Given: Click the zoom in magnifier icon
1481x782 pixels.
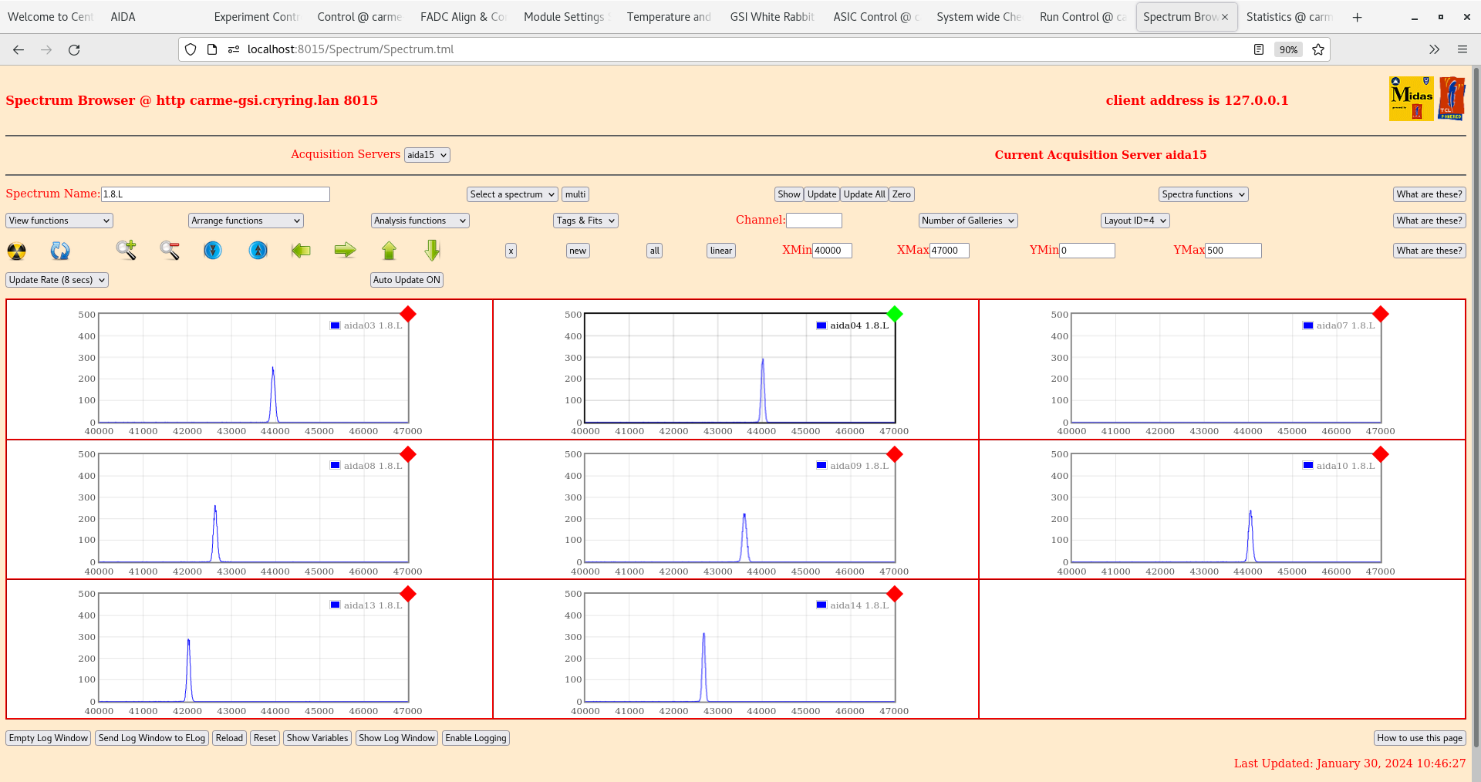Looking at the screenshot, I should pyautogui.click(x=127, y=251).
